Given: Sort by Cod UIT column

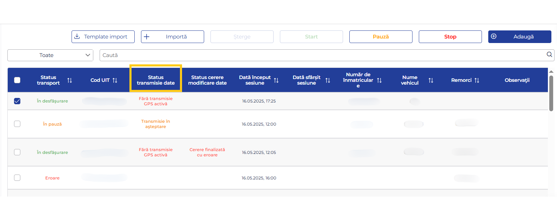Looking at the screenshot, I should [x=115, y=80].
